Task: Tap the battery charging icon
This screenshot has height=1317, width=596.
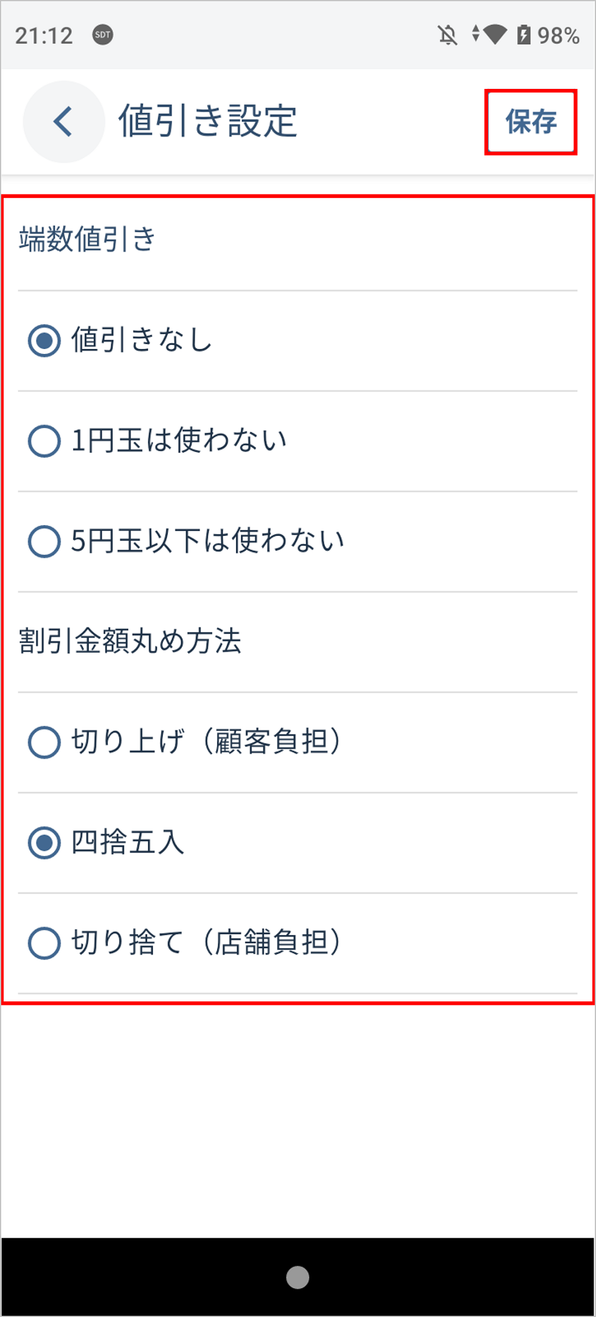Action: tap(524, 35)
